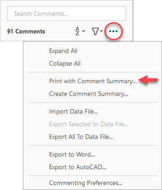The width and height of the screenshot is (162, 190).
Task: Choose Expand All from the menu
Action: point(93,51)
